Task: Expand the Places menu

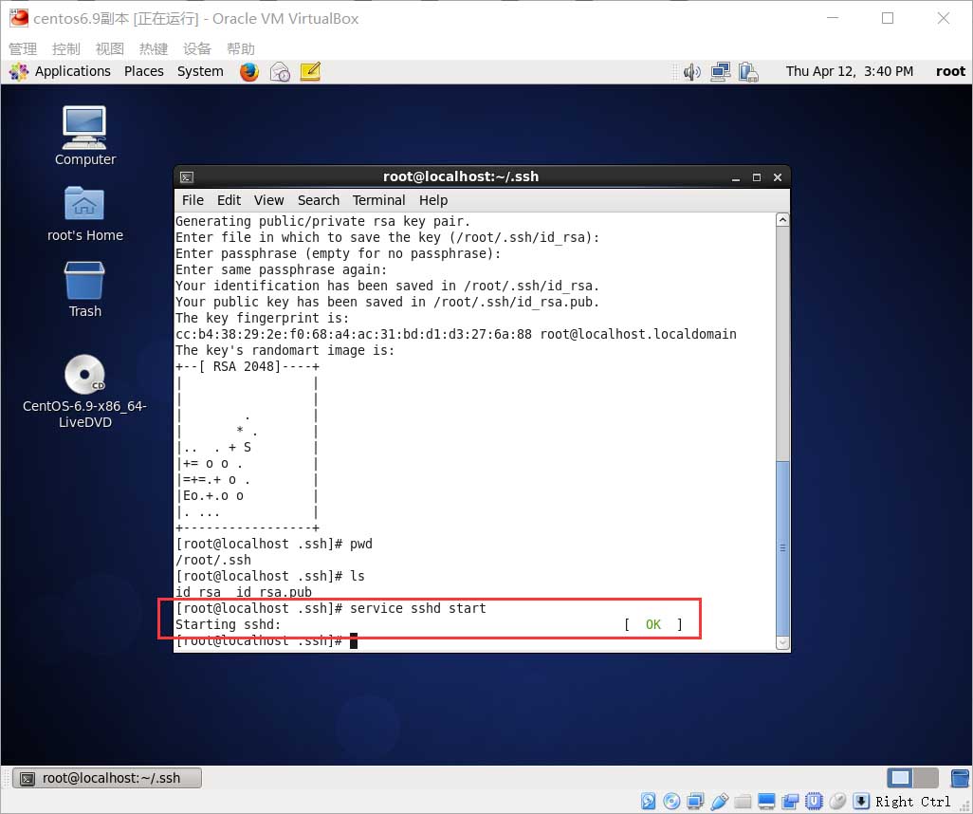Action: click(144, 71)
